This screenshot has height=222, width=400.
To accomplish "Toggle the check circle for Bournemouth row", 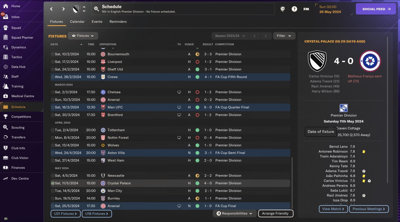I will click(x=52, y=54).
